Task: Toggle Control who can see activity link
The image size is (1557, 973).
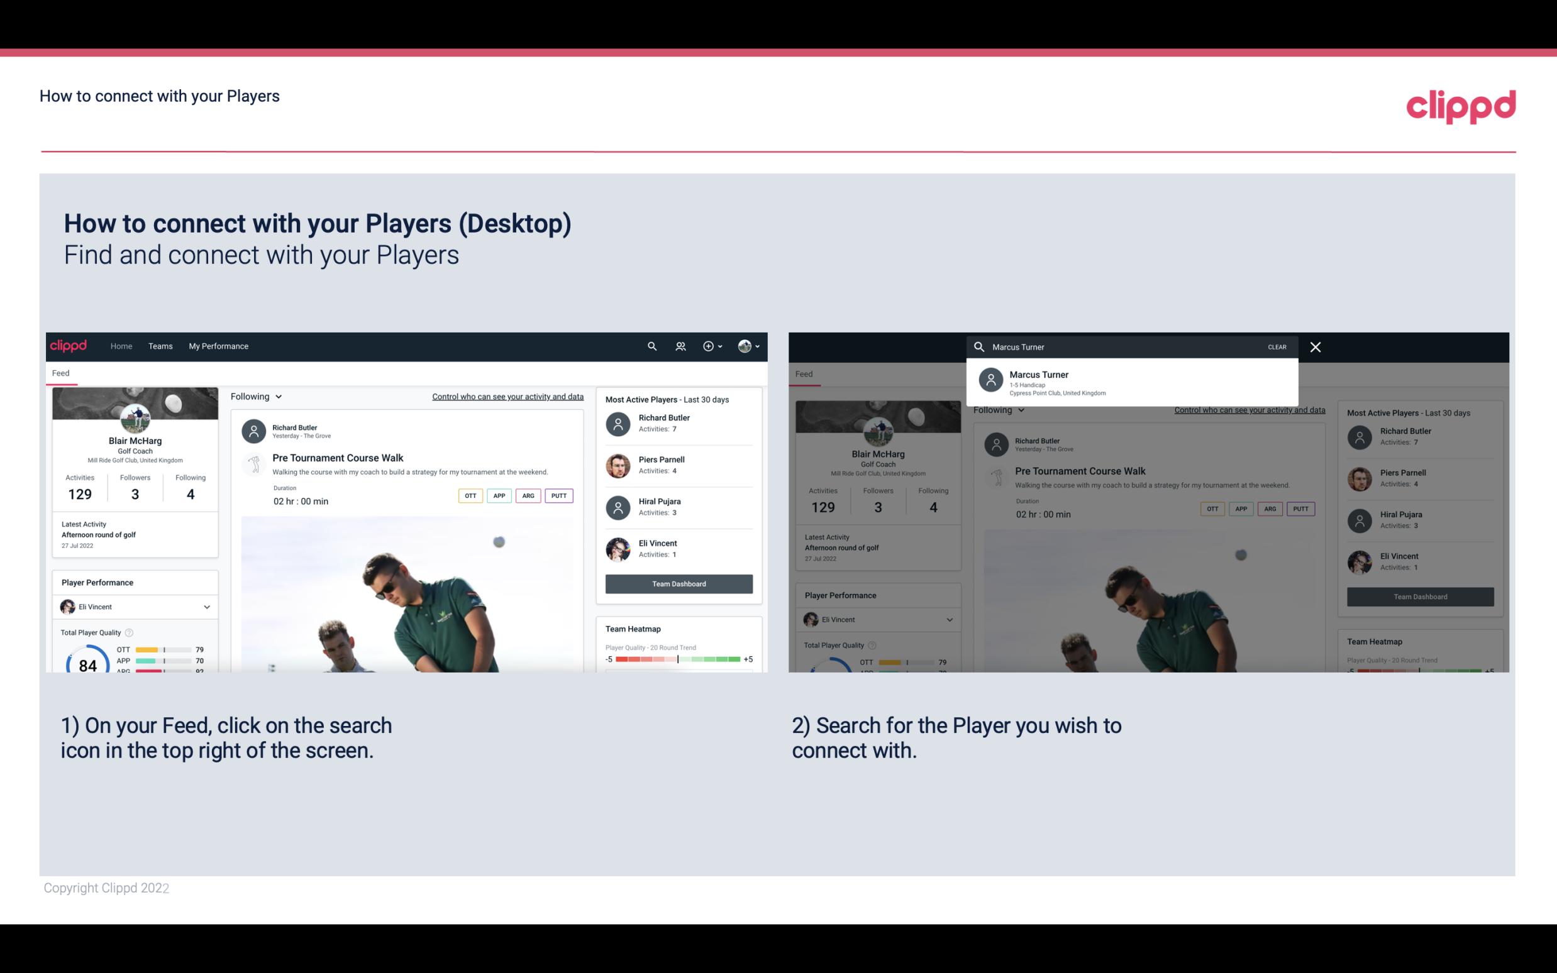Action: coord(507,397)
